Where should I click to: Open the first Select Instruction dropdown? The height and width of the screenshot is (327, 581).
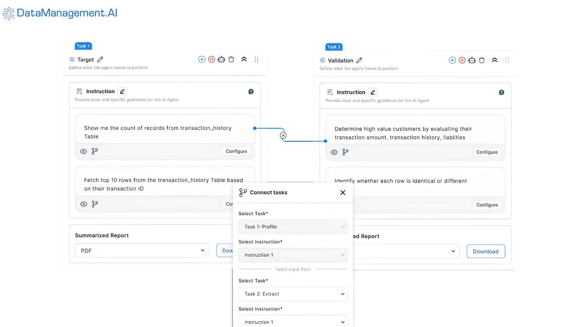[x=293, y=255]
